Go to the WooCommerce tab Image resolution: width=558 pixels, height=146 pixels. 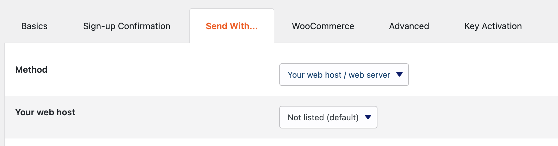323,26
